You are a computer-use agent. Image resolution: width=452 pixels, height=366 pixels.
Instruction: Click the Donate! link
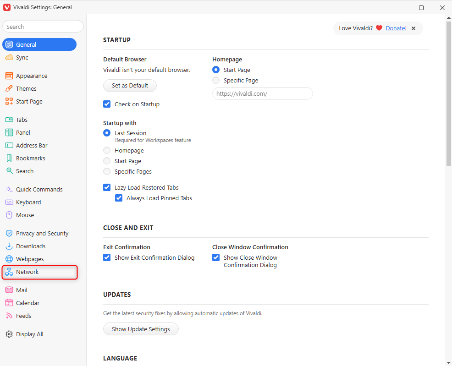coord(396,28)
